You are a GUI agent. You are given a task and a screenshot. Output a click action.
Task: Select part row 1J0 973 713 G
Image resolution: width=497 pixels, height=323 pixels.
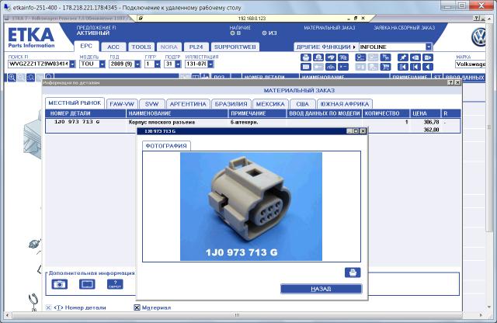pyautogui.click(x=252, y=122)
